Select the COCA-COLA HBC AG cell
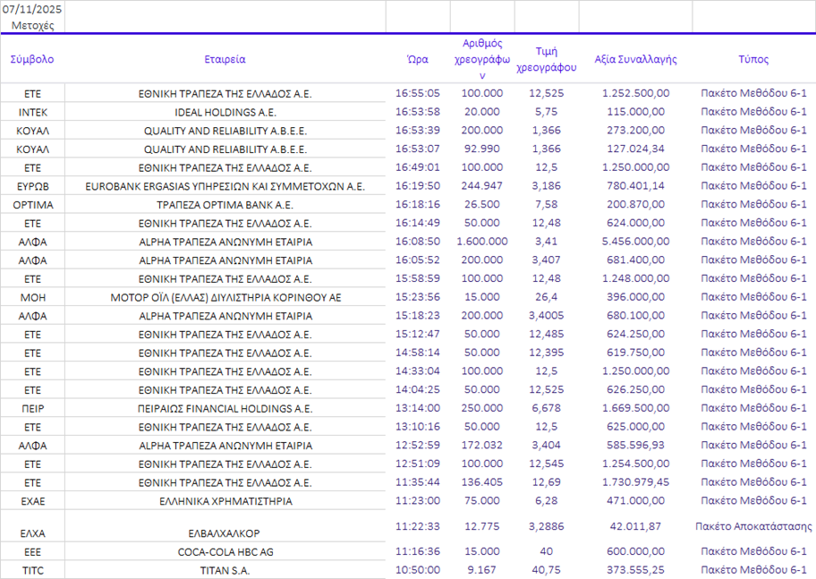Image resolution: width=816 pixels, height=579 pixels. [225, 552]
